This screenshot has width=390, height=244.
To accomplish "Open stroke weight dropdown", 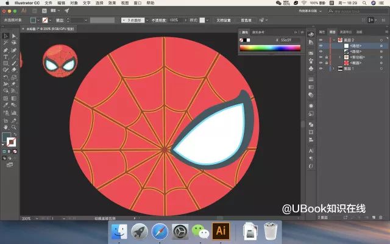I will pyautogui.click(x=85, y=20).
